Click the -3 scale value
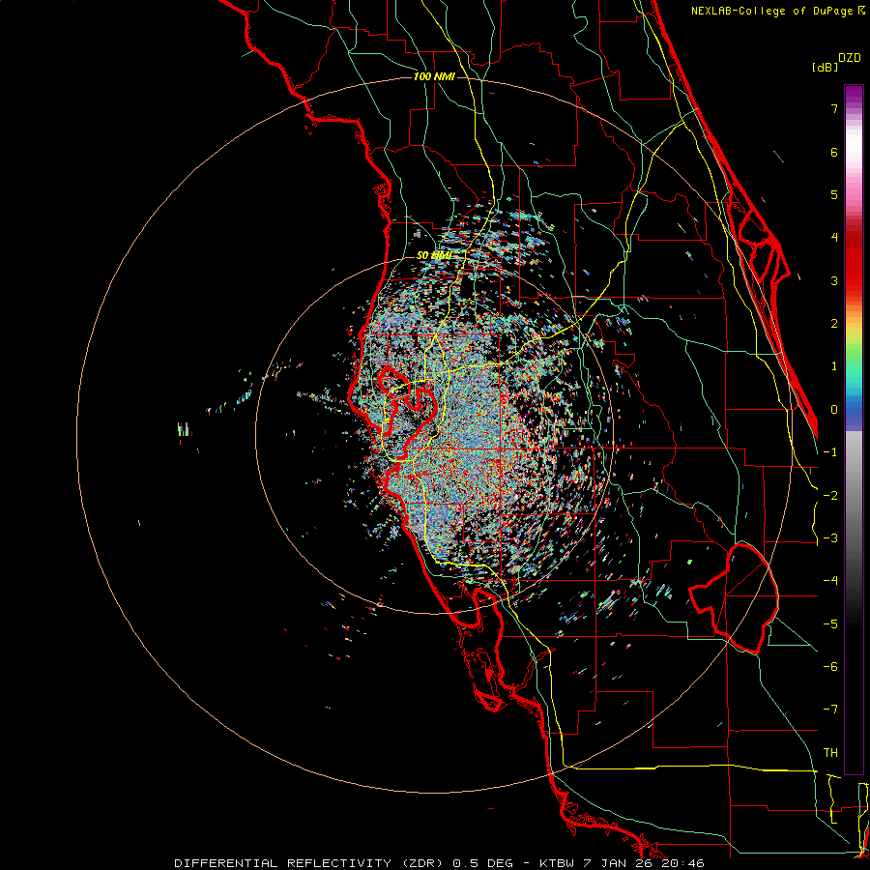 (830, 538)
